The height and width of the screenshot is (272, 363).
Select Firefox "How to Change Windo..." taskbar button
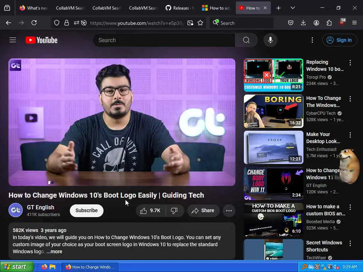click(x=90, y=267)
